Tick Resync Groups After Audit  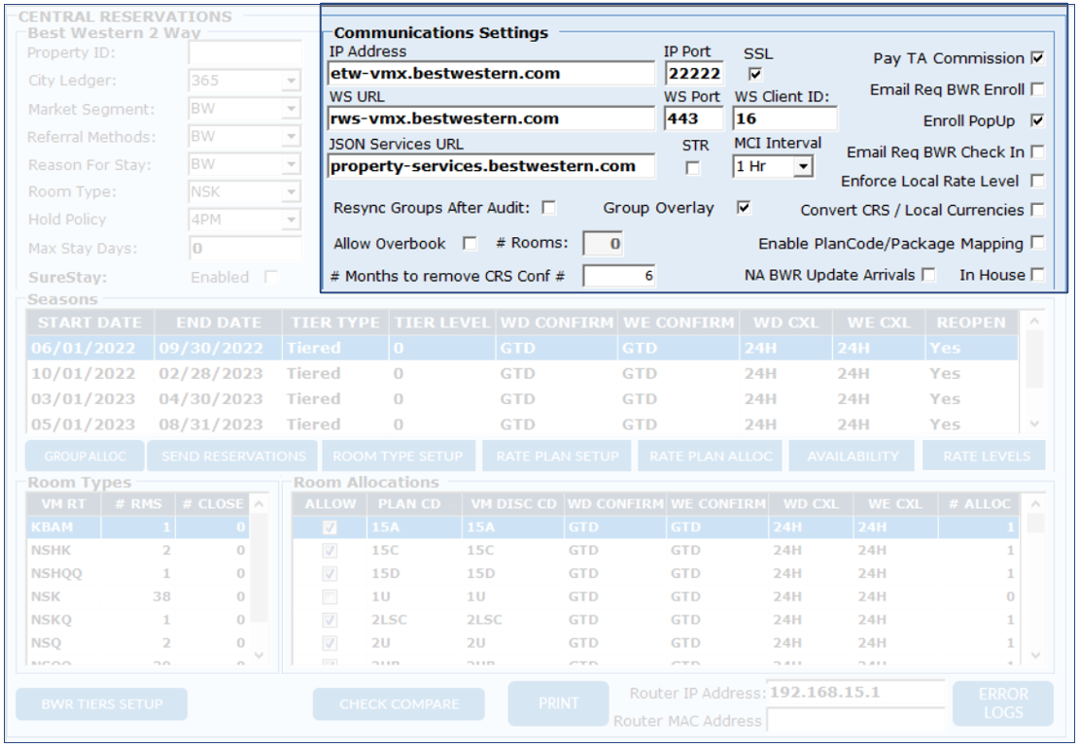(549, 208)
